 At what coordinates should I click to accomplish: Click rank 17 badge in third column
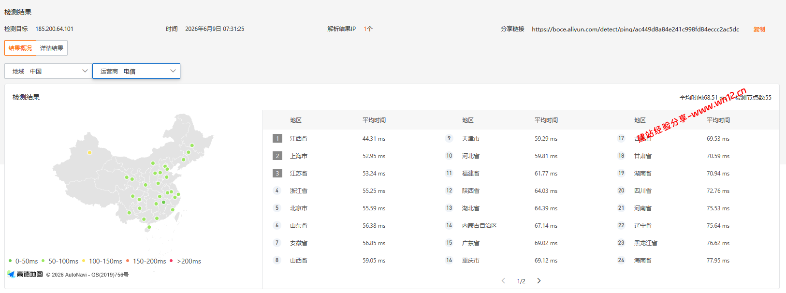[x=621, y=138]
